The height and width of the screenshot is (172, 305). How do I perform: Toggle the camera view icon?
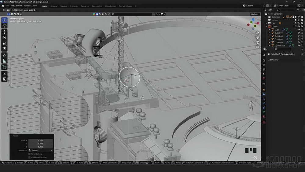[x=257, y=42]
